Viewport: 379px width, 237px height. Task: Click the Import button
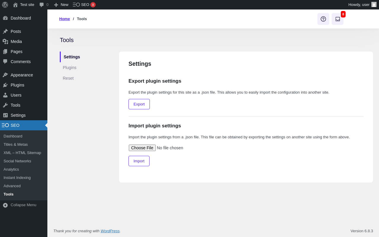tap(139, 161)
